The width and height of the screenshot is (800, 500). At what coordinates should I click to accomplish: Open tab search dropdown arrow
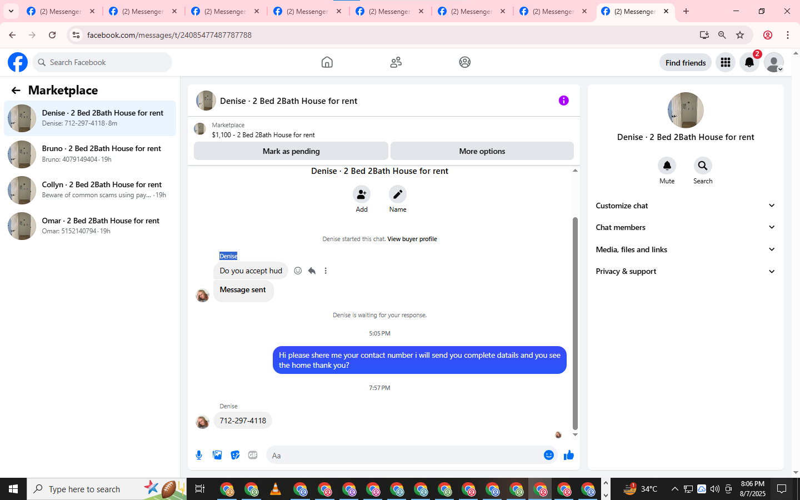[11, 11]
